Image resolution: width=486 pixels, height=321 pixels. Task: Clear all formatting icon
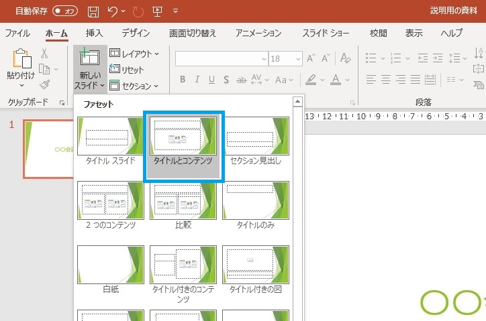(x=345, y=58)
